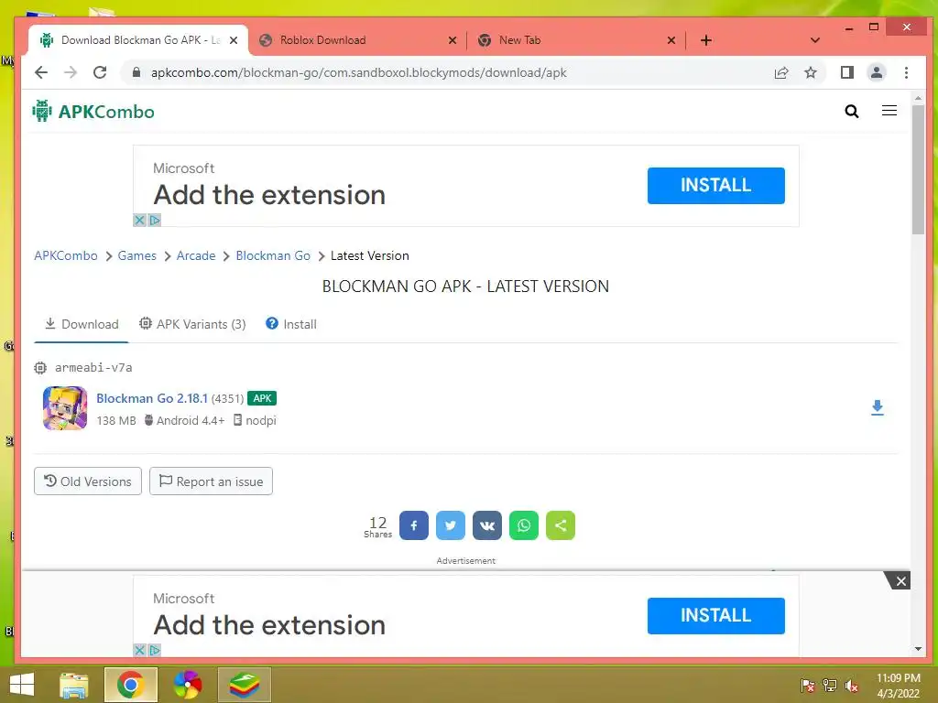Click the APKCombo logo
This screenshot has width=938, height=703.
coord(93,111)
